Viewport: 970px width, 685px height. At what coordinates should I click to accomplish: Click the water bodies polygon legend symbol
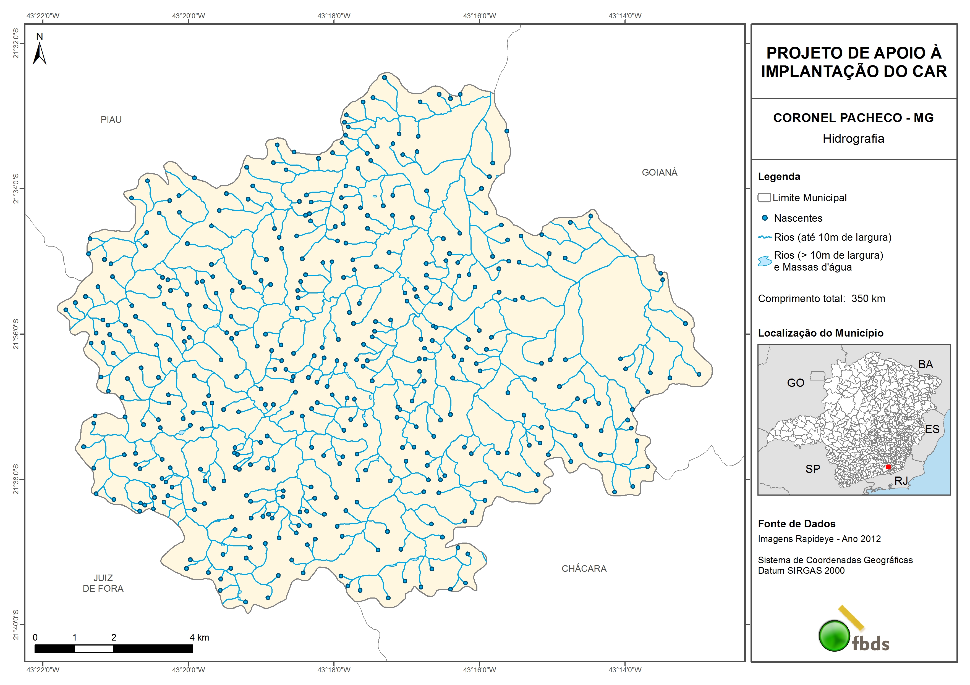[x=765, y=261]
